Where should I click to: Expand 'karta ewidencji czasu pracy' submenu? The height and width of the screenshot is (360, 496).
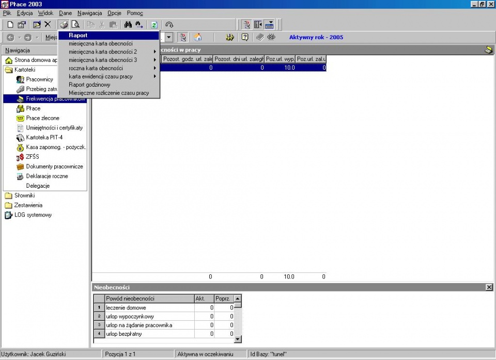pyautogui.click(x=109, y=76)
